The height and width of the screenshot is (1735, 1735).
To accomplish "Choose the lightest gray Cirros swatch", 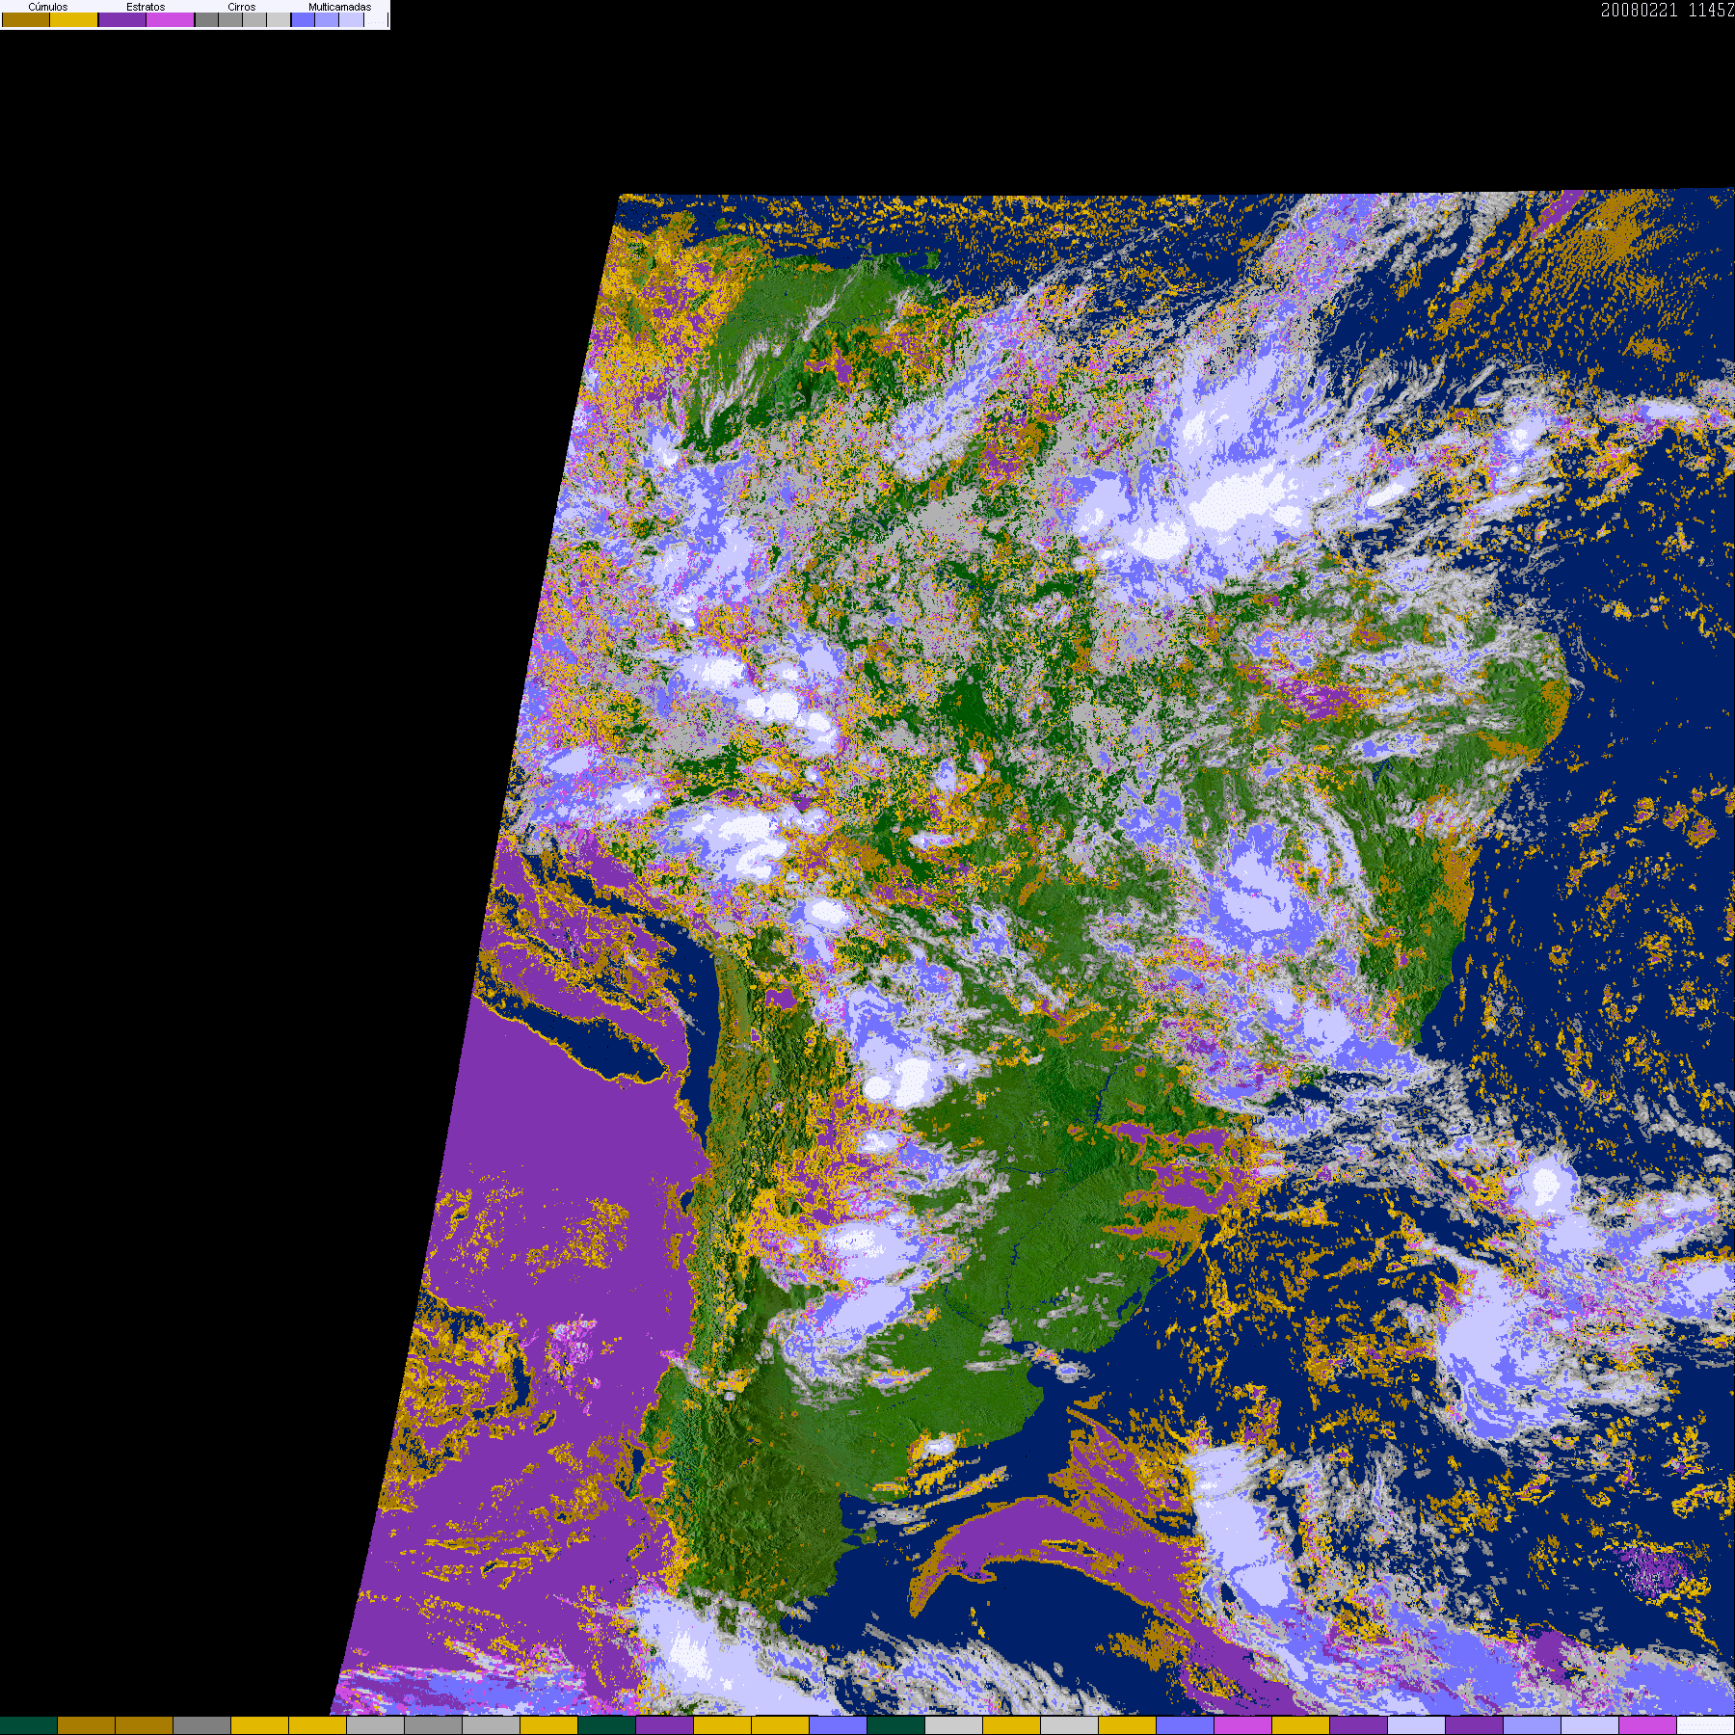I will (279, 20).
